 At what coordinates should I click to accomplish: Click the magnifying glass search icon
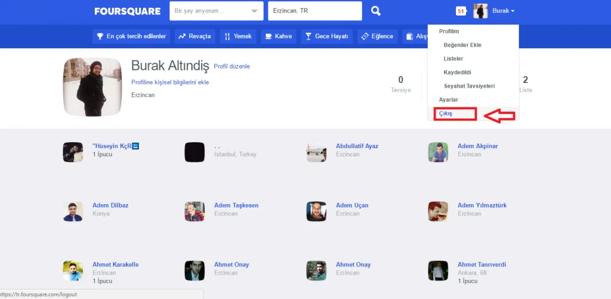click(375, 11)
